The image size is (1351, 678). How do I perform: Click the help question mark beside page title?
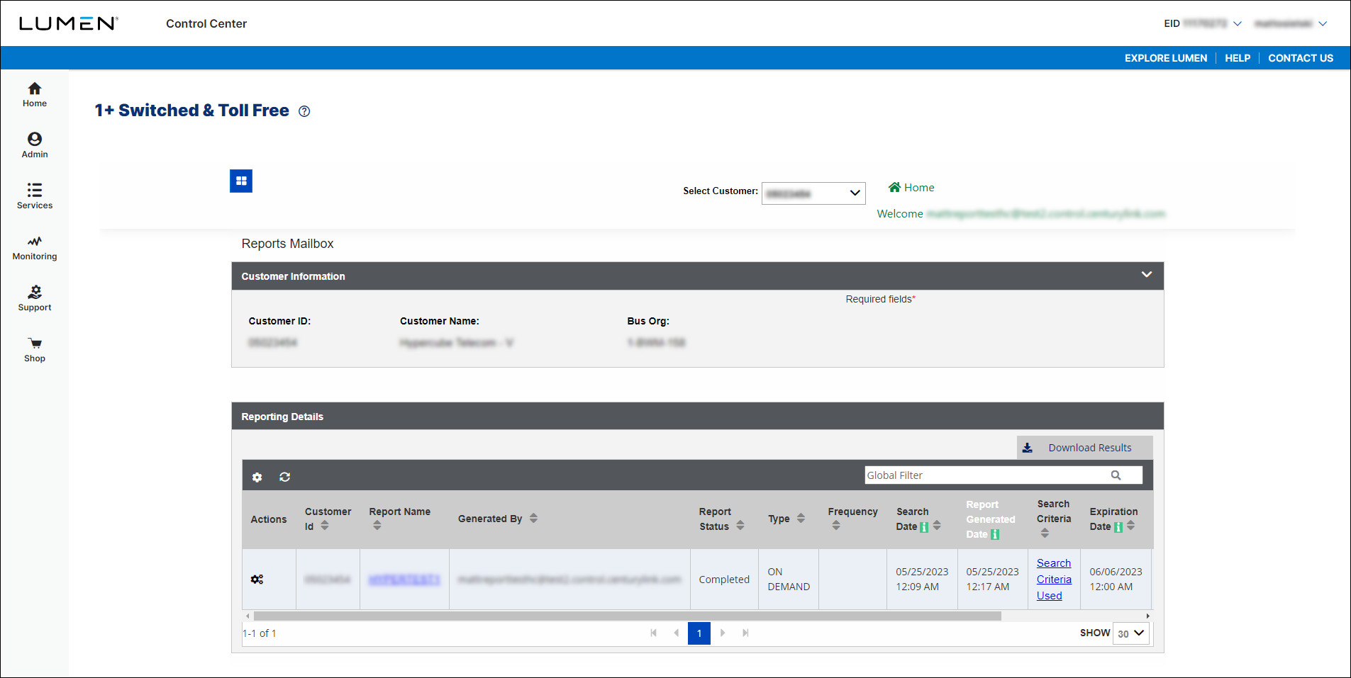pos(304,111)
